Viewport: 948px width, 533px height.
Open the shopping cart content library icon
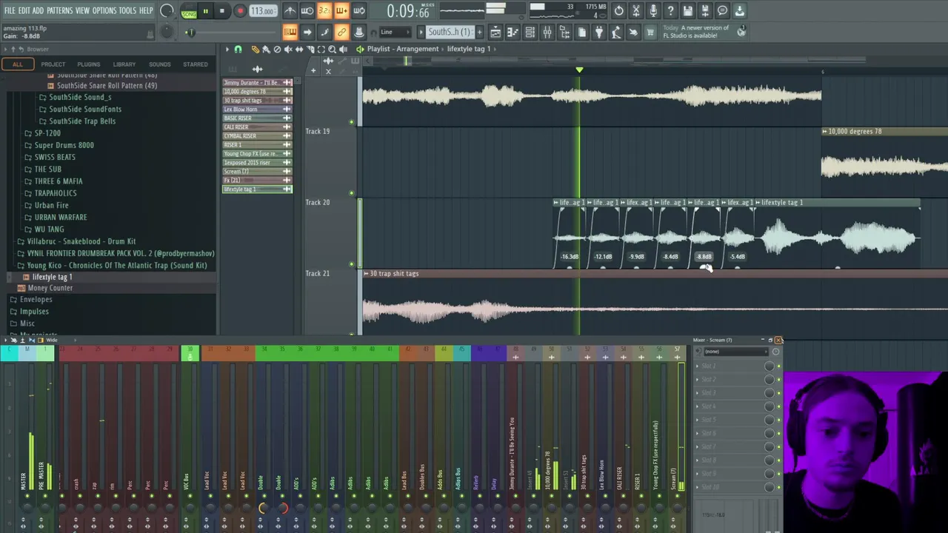[x=650, y=32]
